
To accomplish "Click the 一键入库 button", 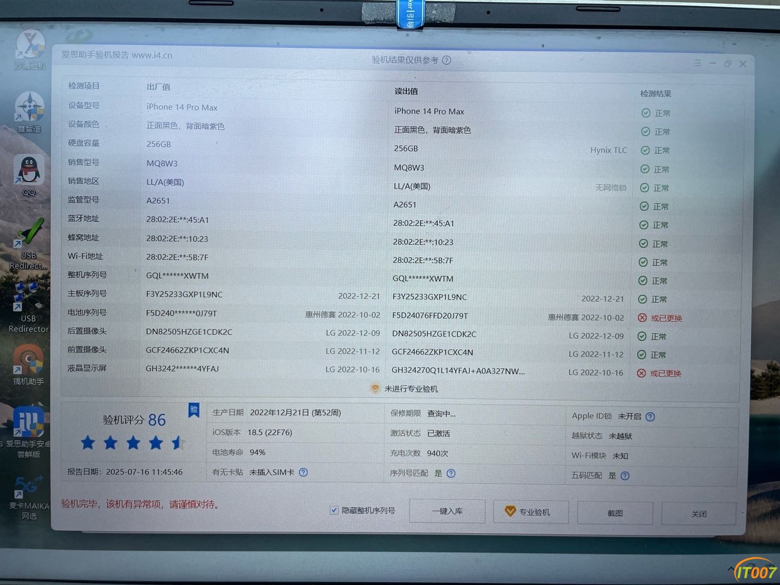I will pos(447,511).
